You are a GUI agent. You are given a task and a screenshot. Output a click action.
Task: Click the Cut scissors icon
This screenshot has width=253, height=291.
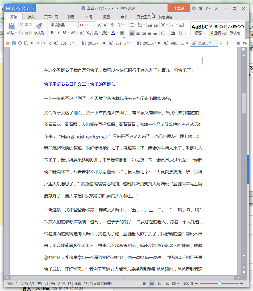coord(21,25)
